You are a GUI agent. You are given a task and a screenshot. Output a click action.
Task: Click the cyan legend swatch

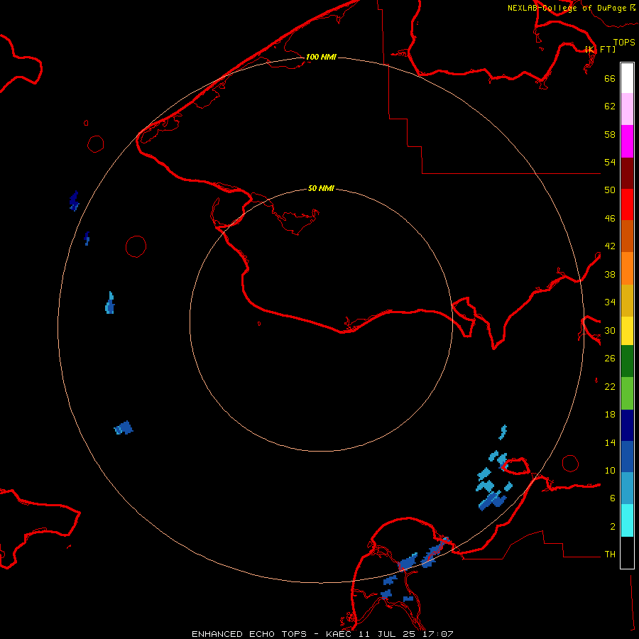(627, 520)
